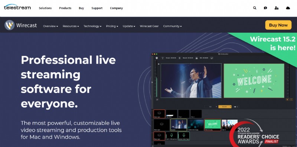Open the user account icon
297x147 pixels.
point(277,8)
